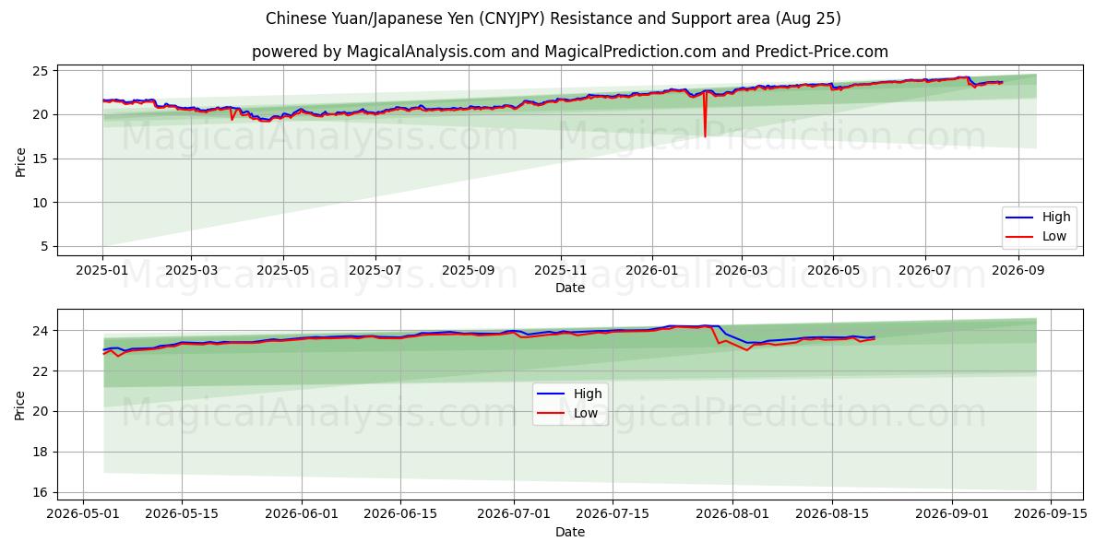Click the 22 price tick on bottom chart

tap(42, 371)
